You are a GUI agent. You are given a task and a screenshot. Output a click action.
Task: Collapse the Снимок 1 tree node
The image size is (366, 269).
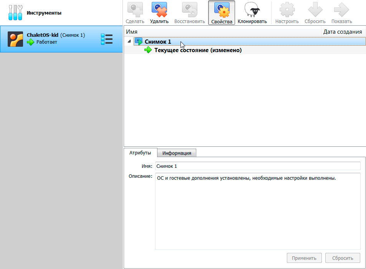(129, 41)
